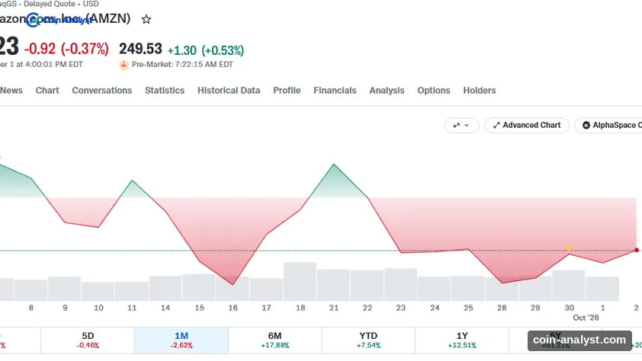This screenshot has height=361, width=642.
Task: Open the Conversations tab
Action: tap(102, 91)
